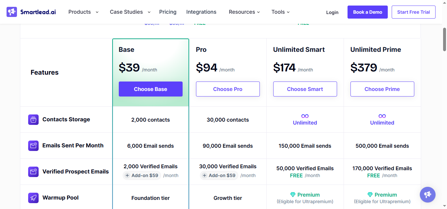Click the Choose Base button
447x209 pixels.
[151, 89]
